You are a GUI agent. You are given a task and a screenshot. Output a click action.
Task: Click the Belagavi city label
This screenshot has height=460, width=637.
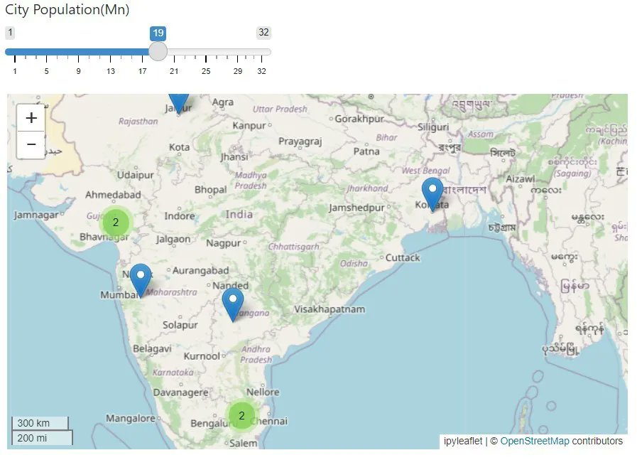point(153,348)
